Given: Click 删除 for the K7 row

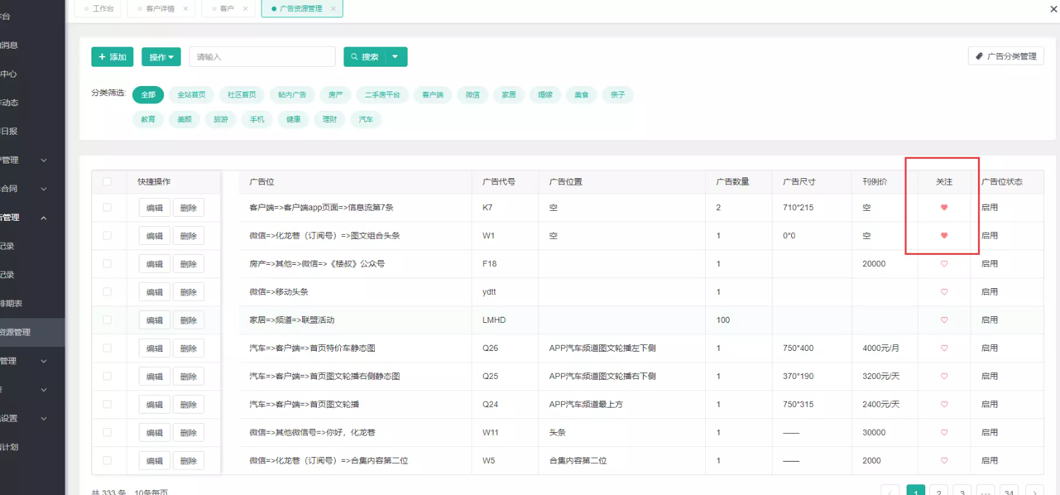Looking at the screenshot, I should click(x=189, y=207).
